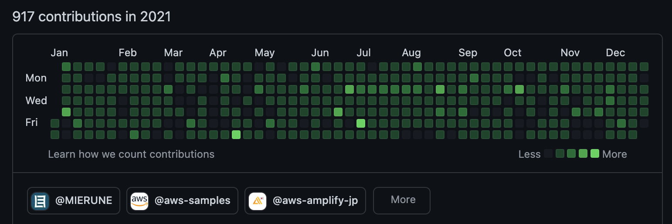Click the Aug month label

pos(411,53)
